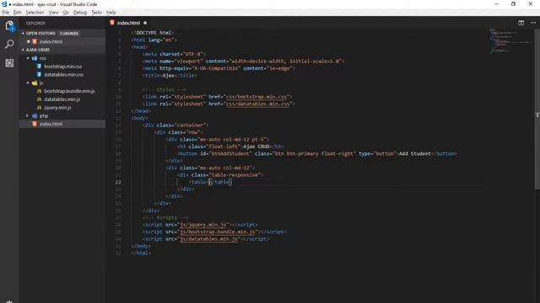Open the Tasks menu
The image size is (540, 303).
pyautogui.click(x=96, y=13)
